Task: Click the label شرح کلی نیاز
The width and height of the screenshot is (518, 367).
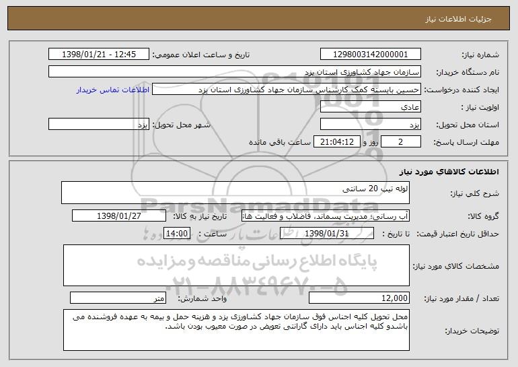Action: click(x=475, y=193)
